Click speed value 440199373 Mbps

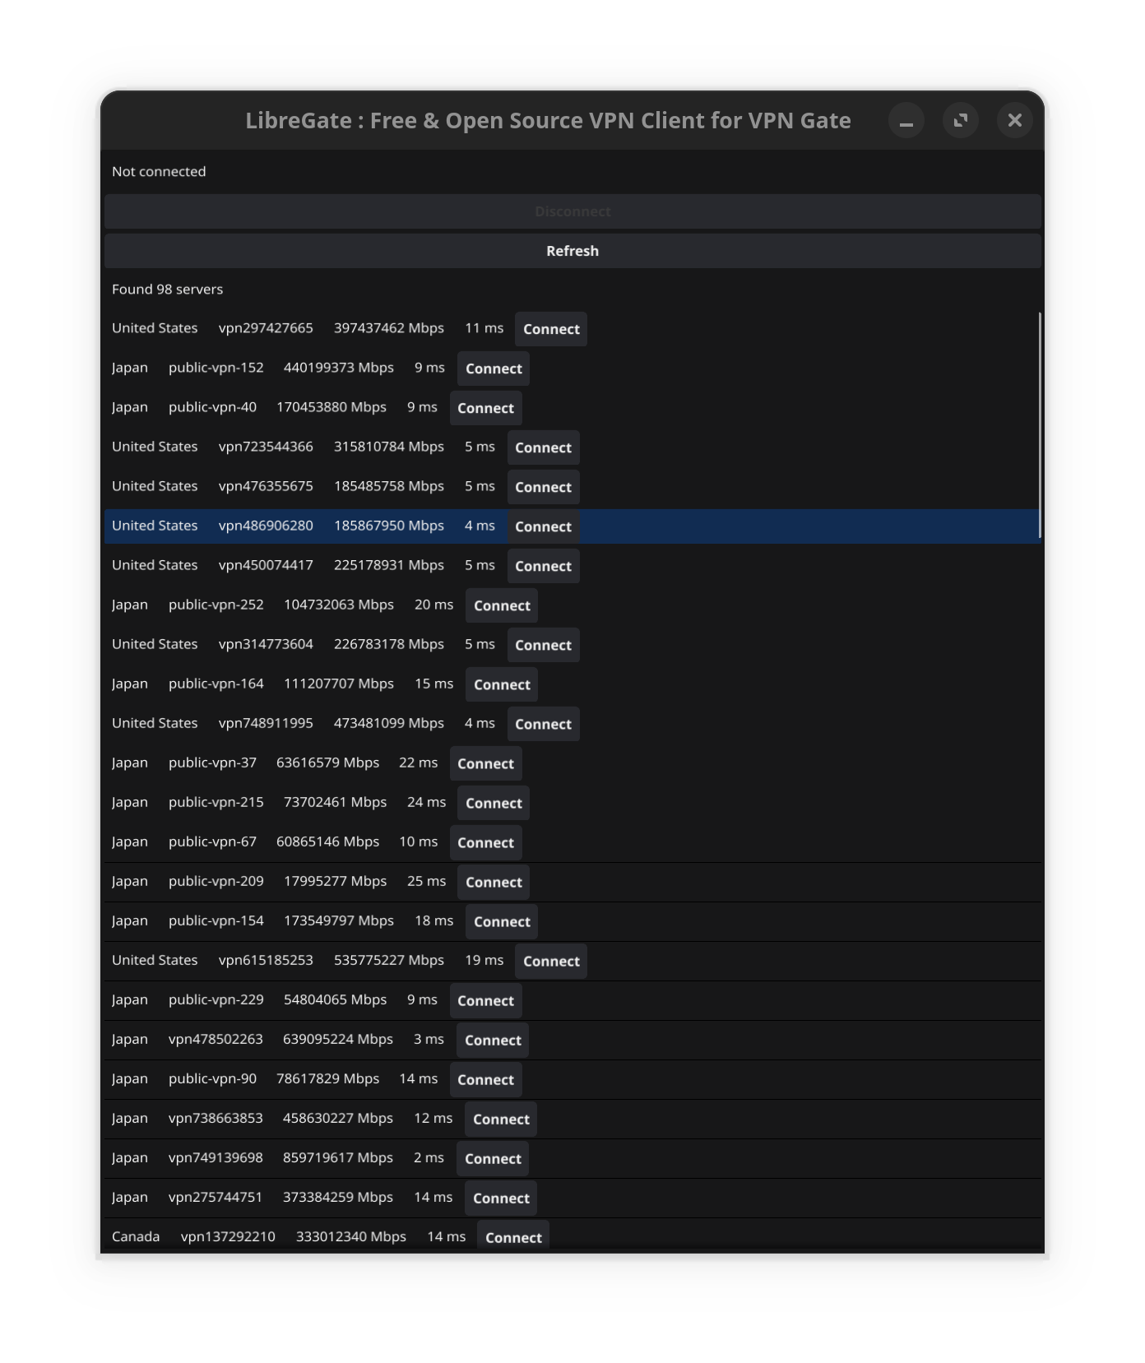click(x=339, y=368)
